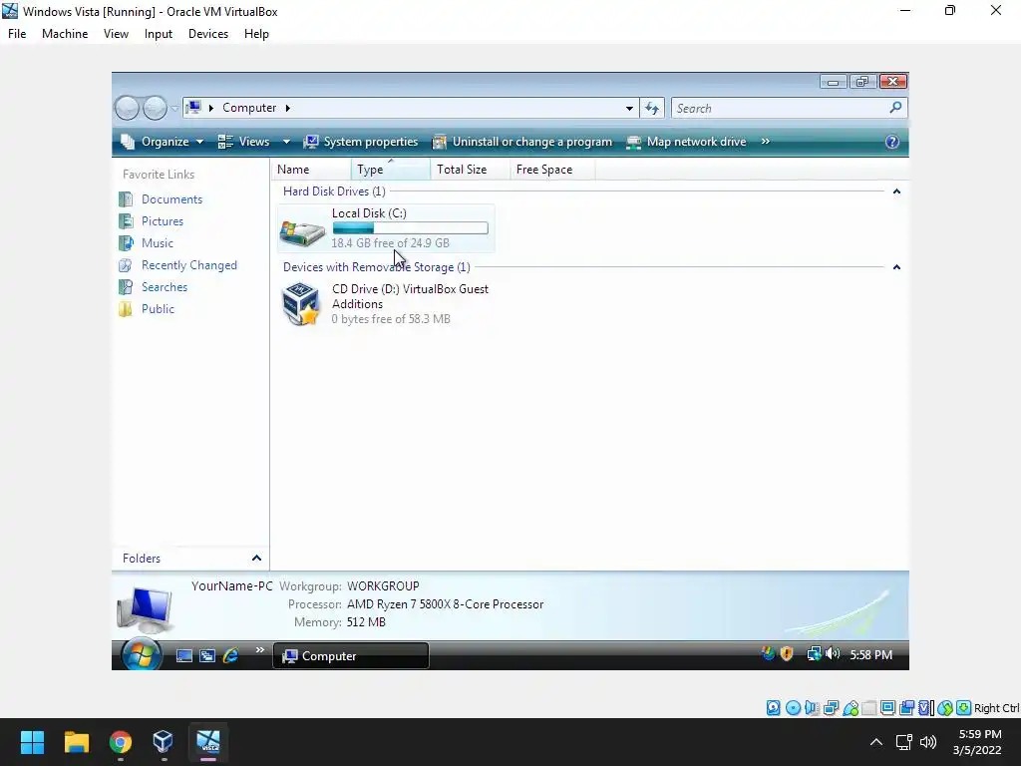
Task: Click Vista network tray icon
Action: pyautogui.click(x=814, y=654)
